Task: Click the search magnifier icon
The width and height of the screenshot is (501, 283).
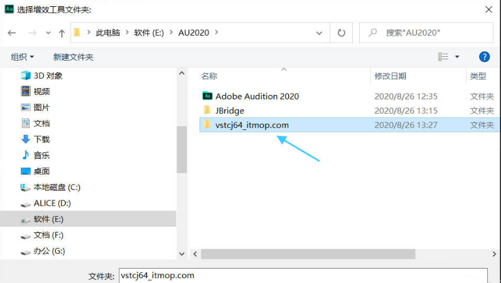Action: click(x=373, y=32)
